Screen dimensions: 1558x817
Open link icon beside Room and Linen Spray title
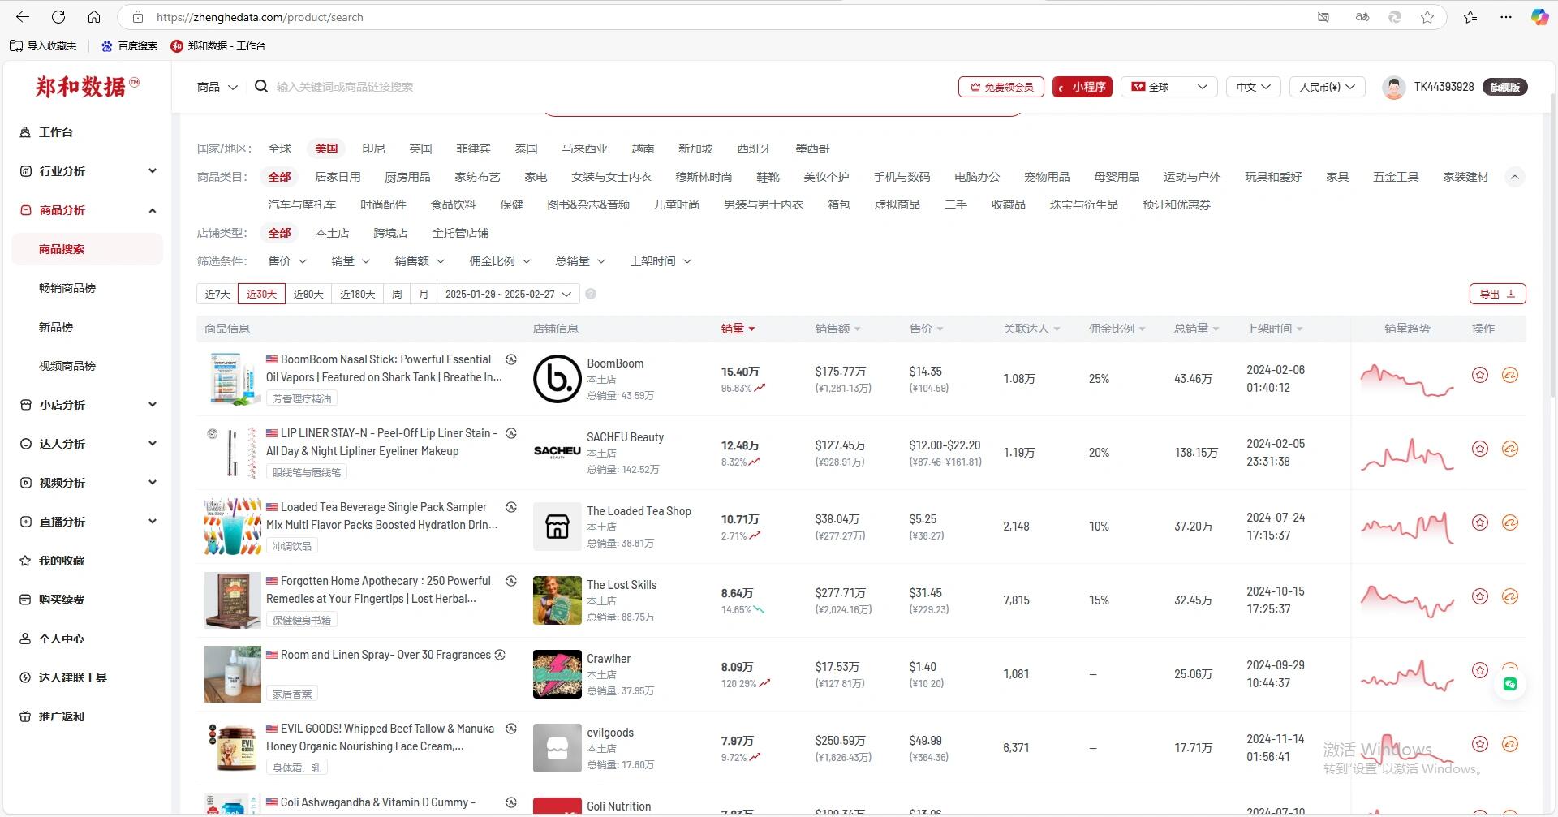(500, 655)
